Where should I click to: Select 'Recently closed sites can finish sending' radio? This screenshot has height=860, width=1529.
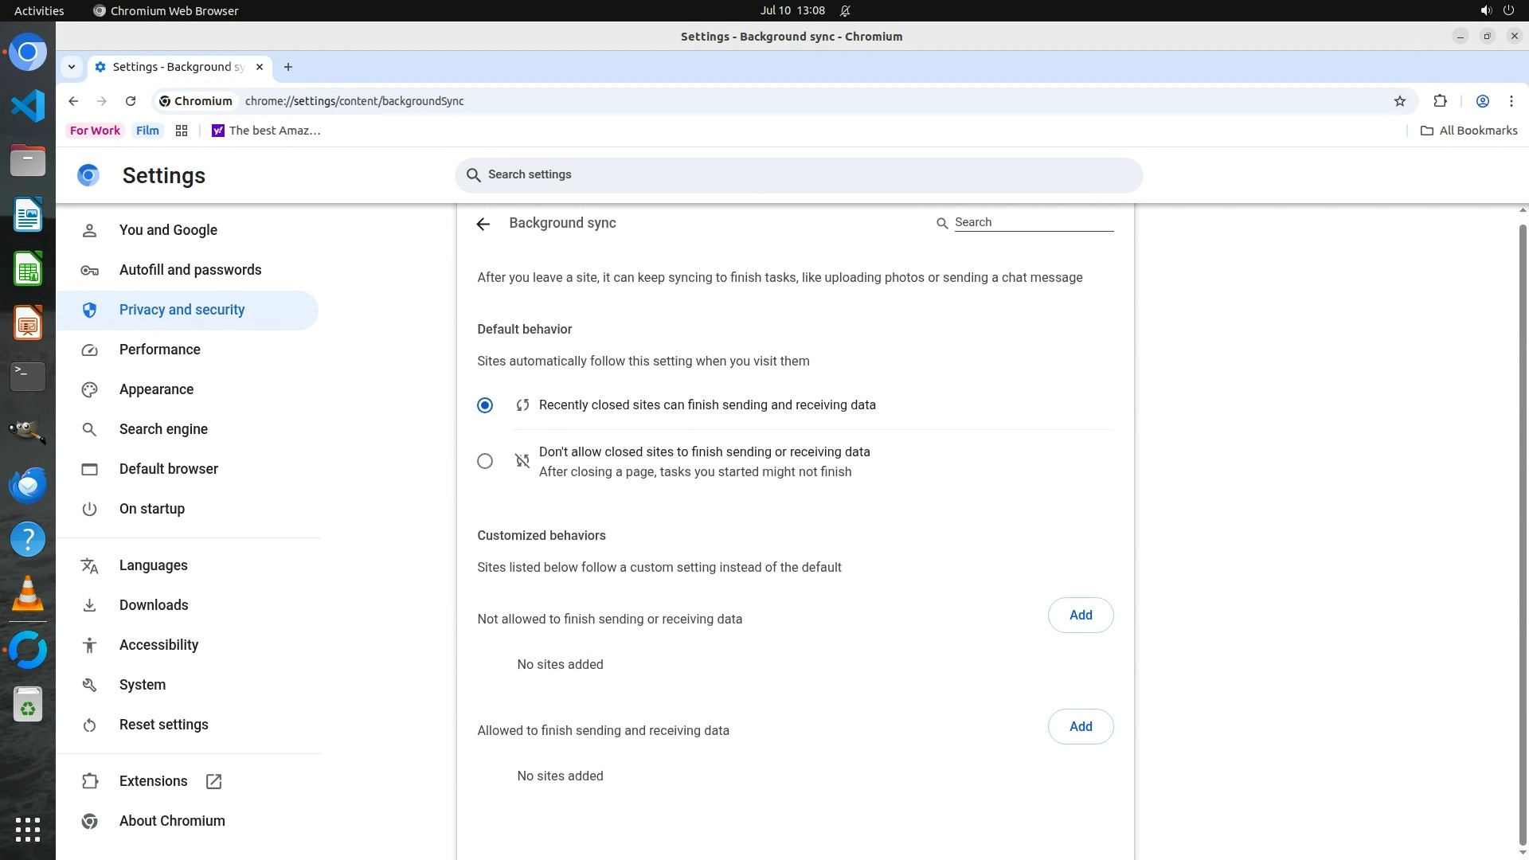(x=485, y=405)
